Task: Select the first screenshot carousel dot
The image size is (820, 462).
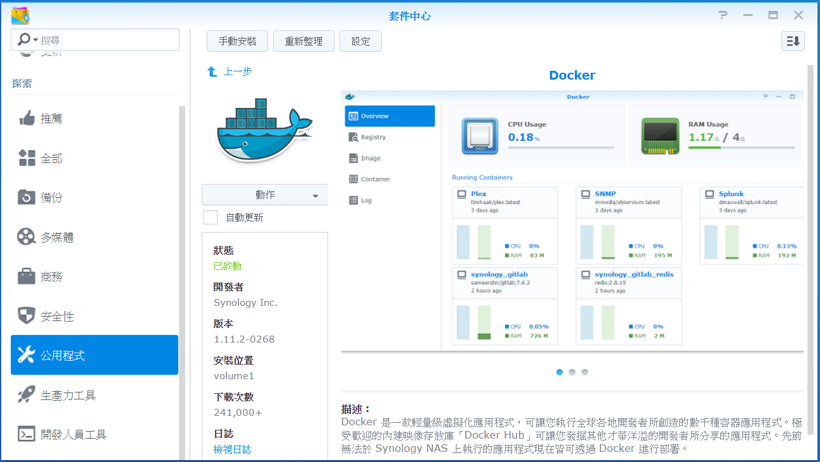Action: click(x=560, y=372)
